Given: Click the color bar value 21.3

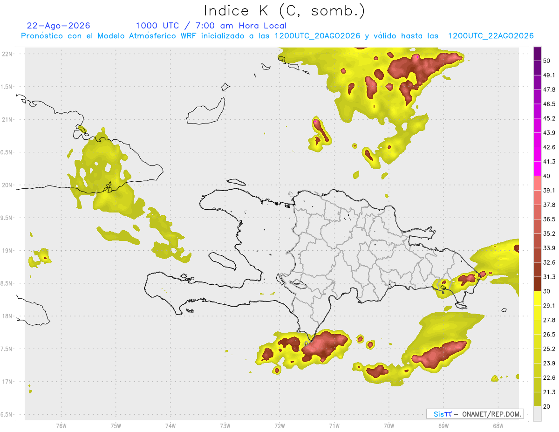Looking at the screenshot, I should (549, 392).
